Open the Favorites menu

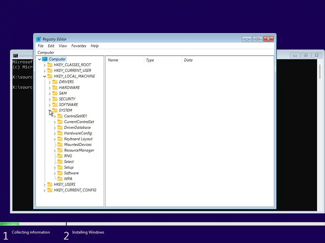pos(79,46)
